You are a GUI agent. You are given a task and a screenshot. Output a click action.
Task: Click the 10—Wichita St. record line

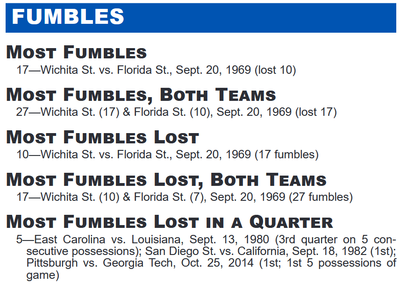point(168,155)
